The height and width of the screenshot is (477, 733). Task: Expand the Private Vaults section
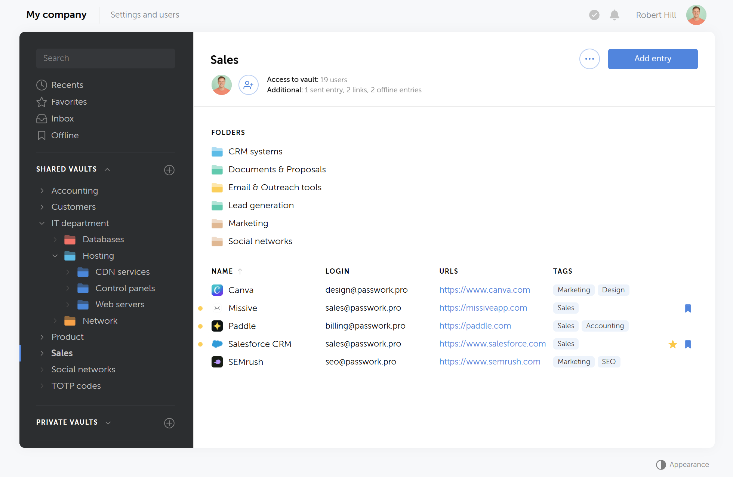pos(108,423)
